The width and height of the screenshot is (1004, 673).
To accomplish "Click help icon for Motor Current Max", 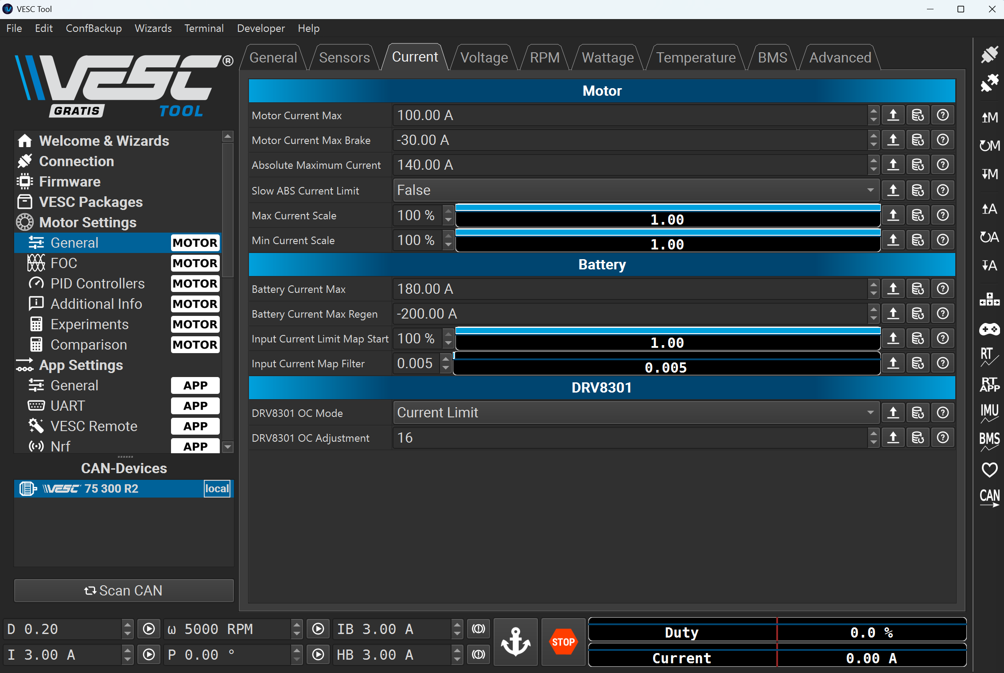I will (x=943, y=115).
